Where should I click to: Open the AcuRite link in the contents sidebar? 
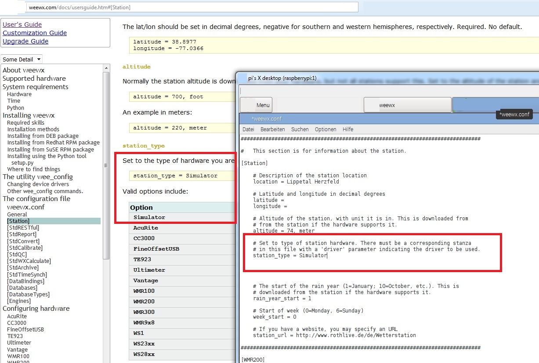coord(17,316)
